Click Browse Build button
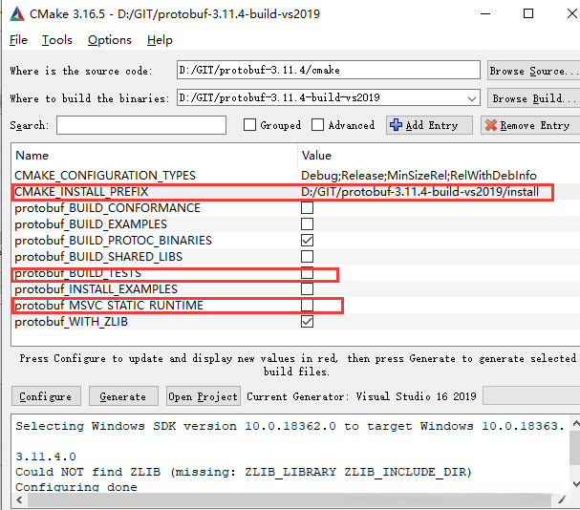Image resolution: width=580 pixels, height=510 pixels. pos(534,98)
